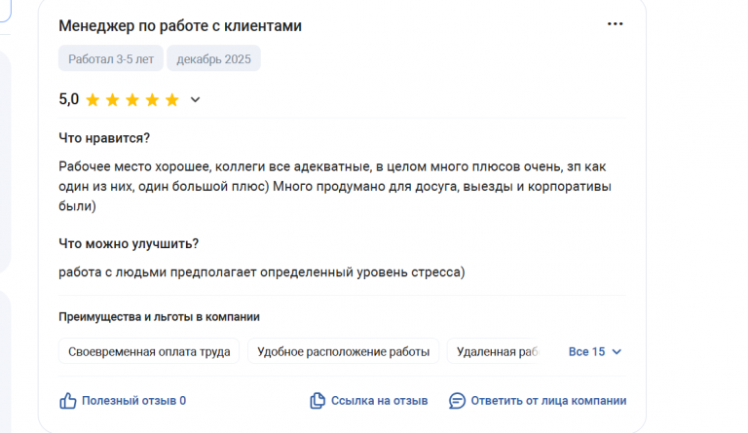The height and width of the screenshot is (433, 748).
Task: Click the Работал 3-5 лет badge
Action: coord(111,59)
